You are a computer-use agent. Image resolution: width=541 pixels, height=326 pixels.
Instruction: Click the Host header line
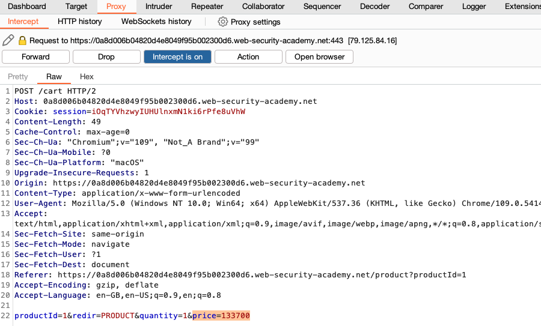(x=166, y=101)
